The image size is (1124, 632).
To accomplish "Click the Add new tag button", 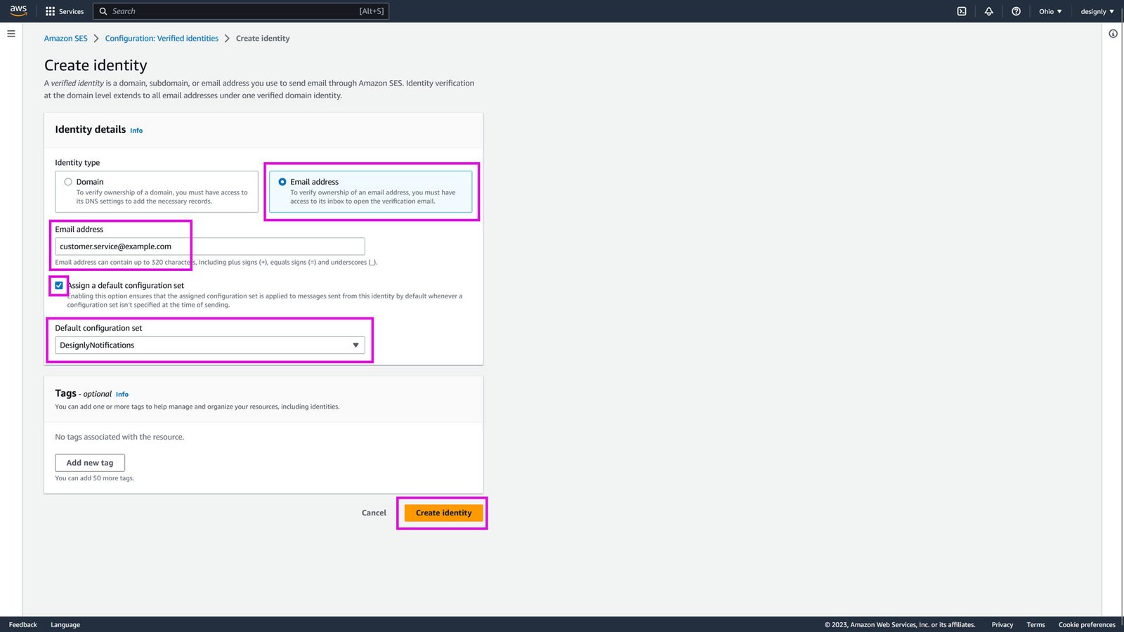I will click(89, 462).
